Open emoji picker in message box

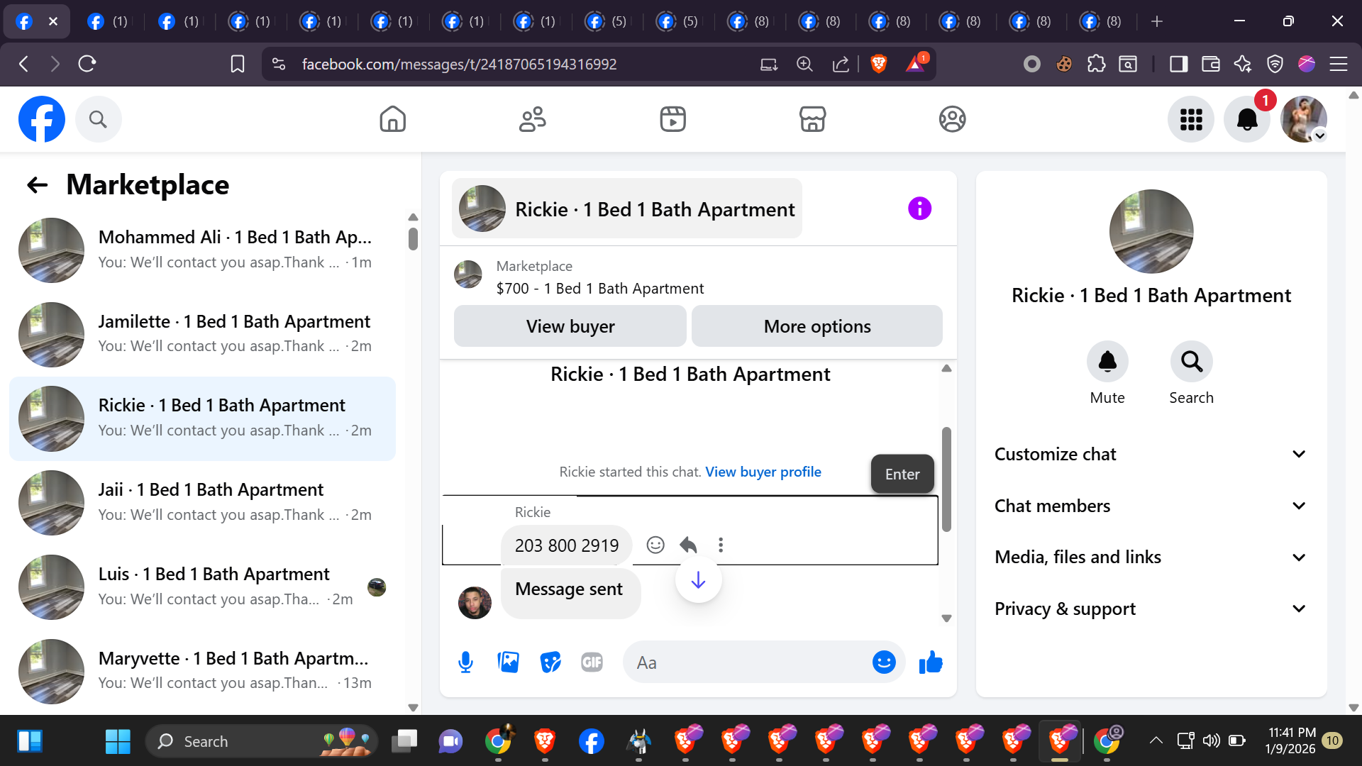click(883, 662)
